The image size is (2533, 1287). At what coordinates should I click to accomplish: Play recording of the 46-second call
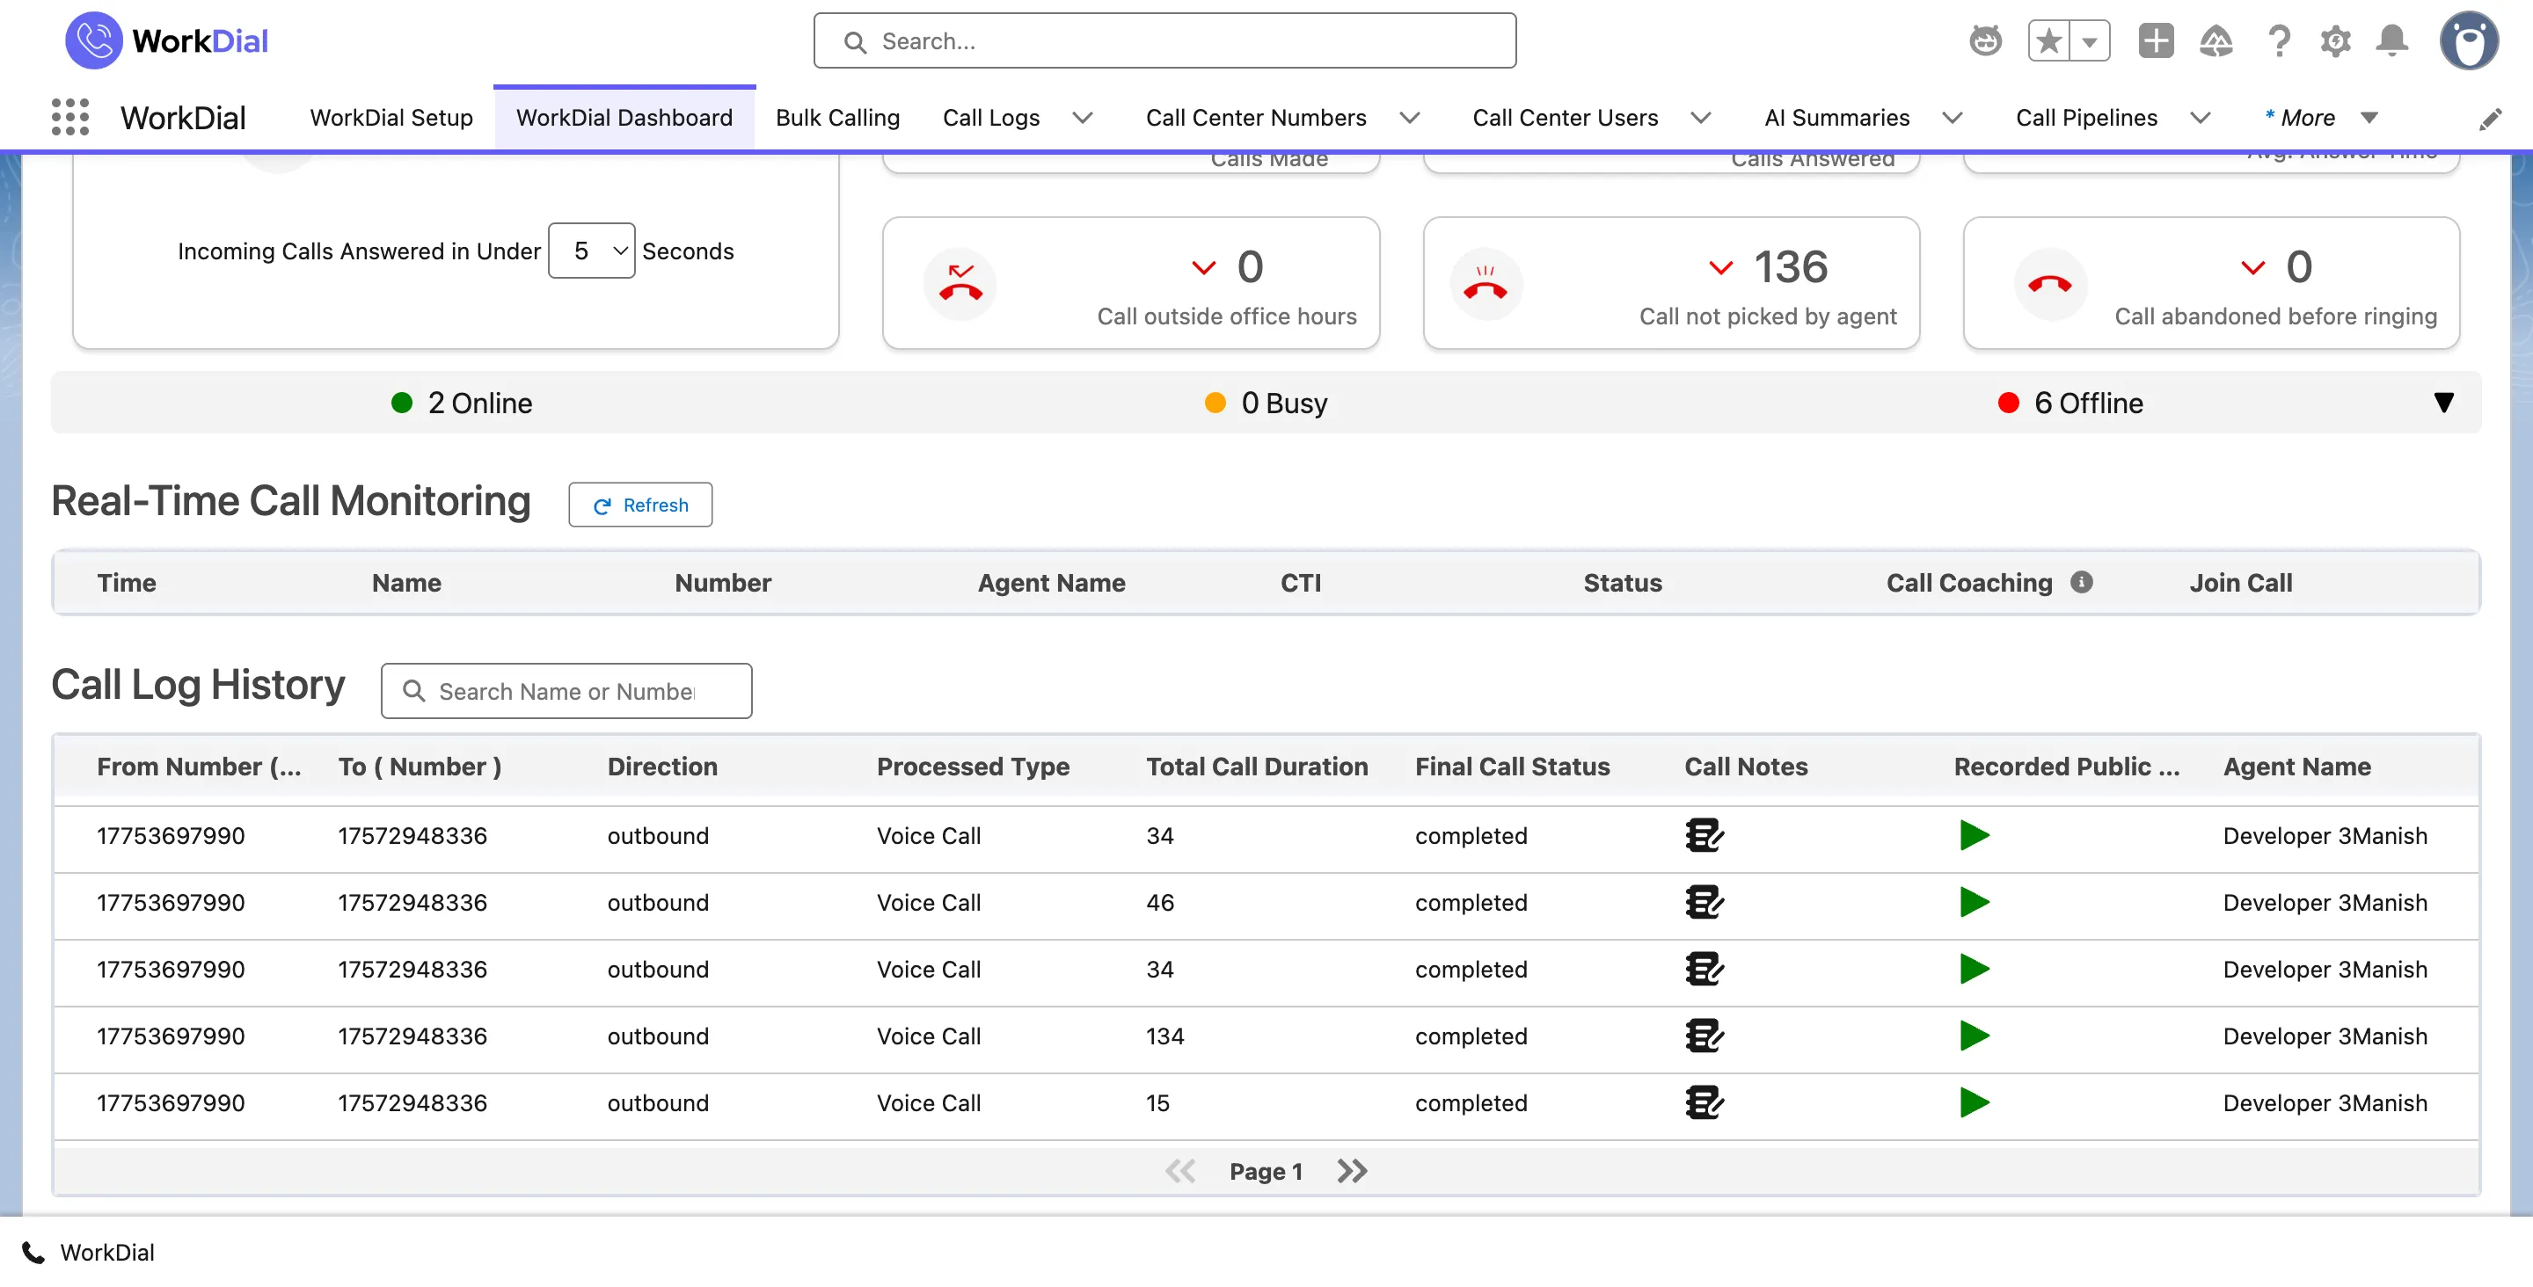tap(1974, 903)
